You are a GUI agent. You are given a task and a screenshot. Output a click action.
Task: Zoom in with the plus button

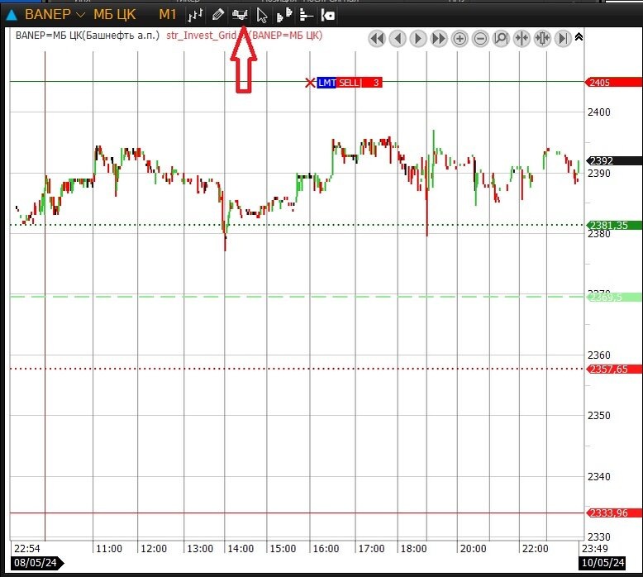point(460,39)
